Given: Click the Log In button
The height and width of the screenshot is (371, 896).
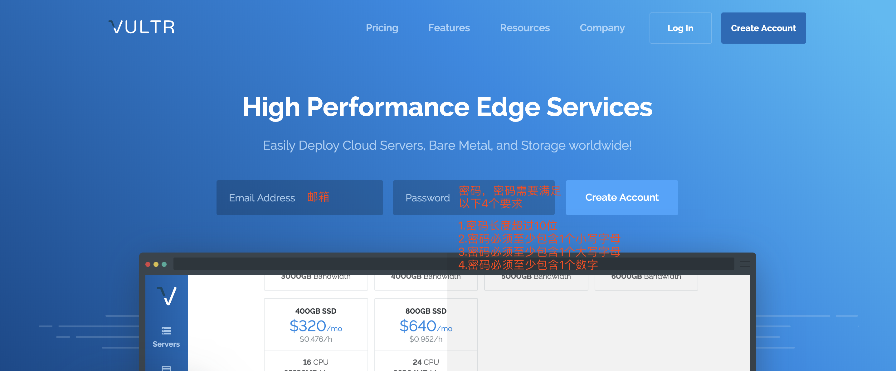Looking at the screenshot, I should click(680, 28).
